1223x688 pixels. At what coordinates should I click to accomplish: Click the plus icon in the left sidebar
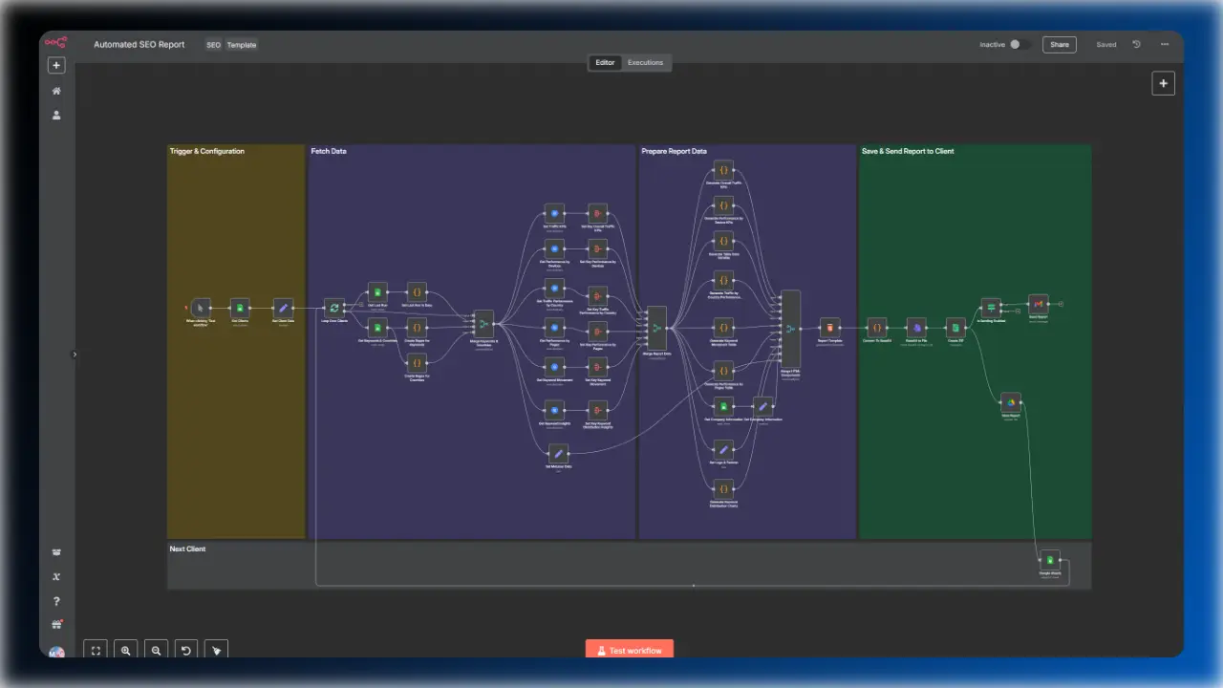point(56,66)
